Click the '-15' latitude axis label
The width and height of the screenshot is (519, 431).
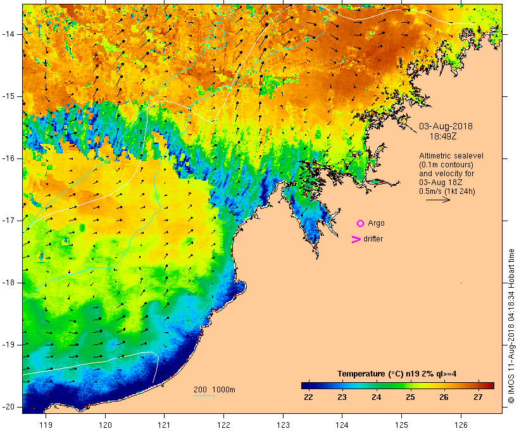click(x=8, y=96)
